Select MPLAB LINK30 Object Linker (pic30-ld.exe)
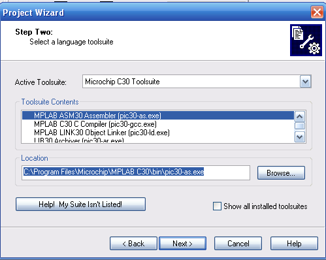 pyautogui.click(x=158, y=133)
